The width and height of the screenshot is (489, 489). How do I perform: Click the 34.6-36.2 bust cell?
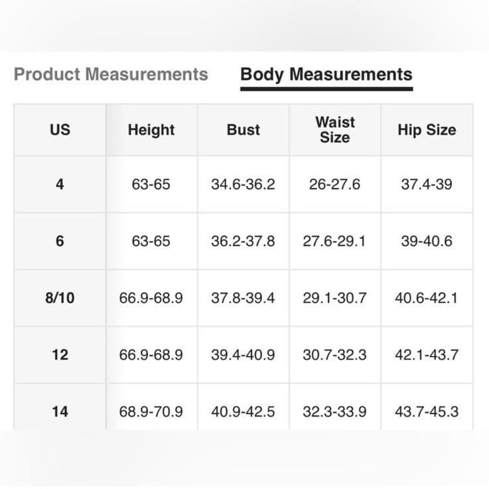tap(244, 184)
